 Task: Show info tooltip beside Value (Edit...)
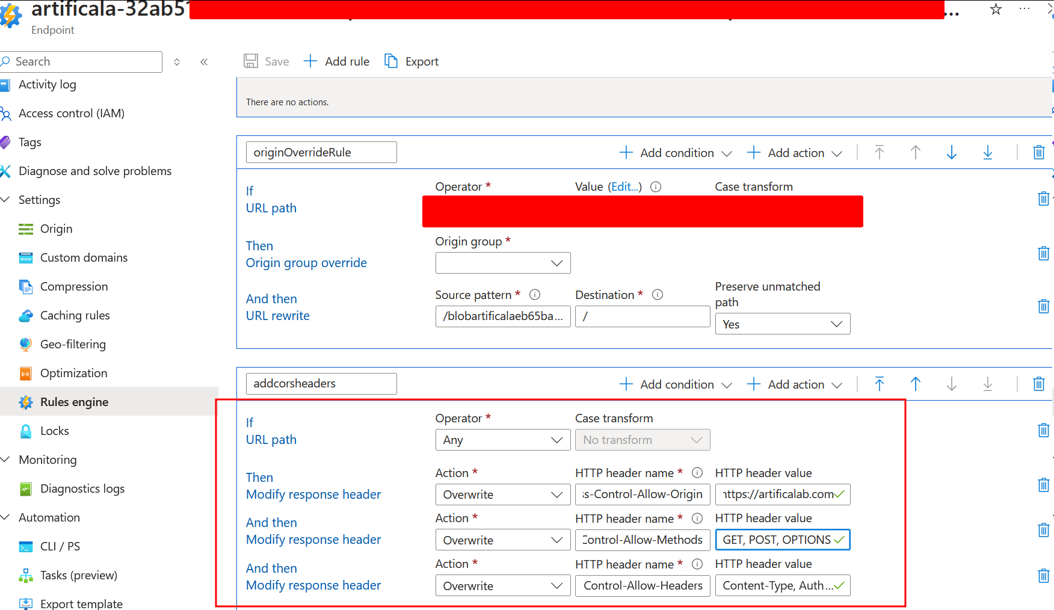[656, 187]
